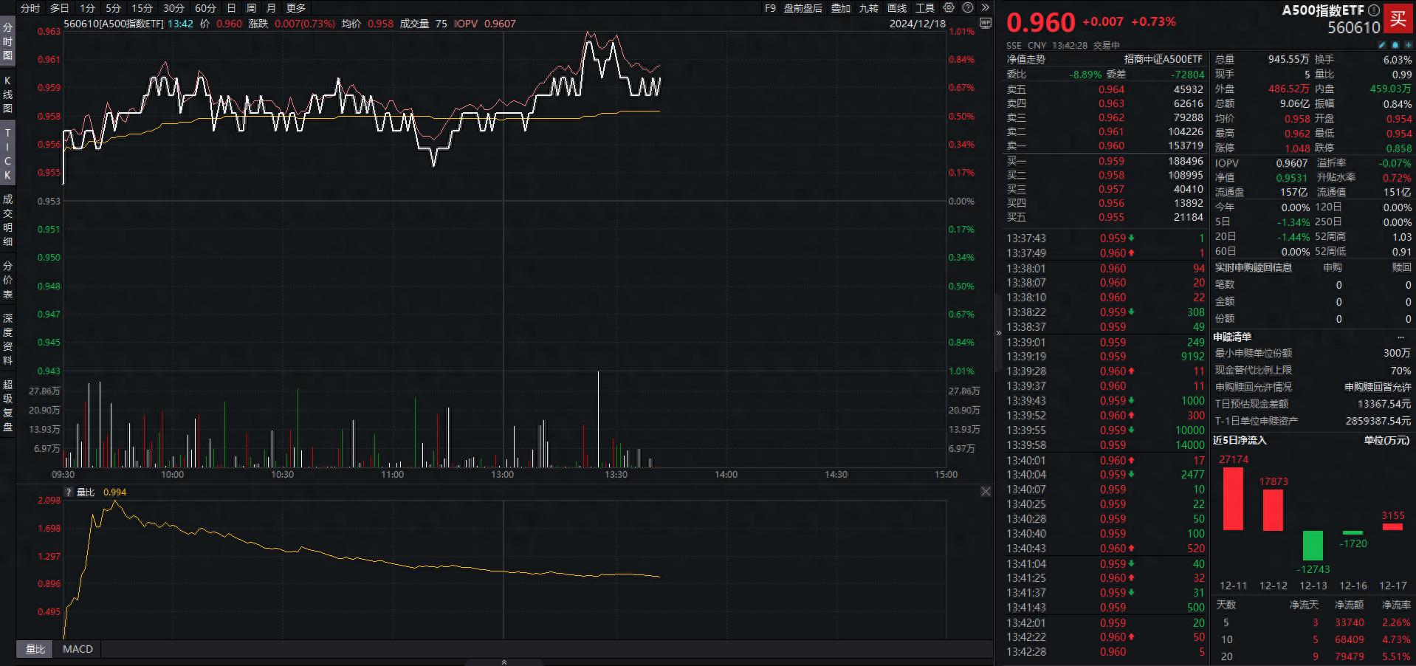Toggle 盘前盘后 pre/post-market display
1416x666 pixels.
click(x=802, y=8)
